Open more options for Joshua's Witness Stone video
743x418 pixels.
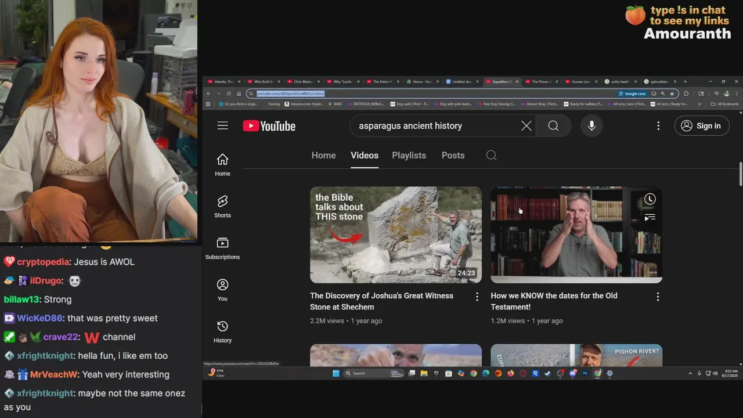coord(477,297)
